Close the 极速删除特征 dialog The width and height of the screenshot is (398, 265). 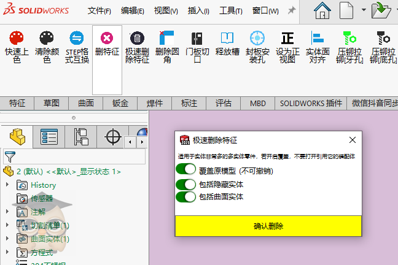(x=353, y=140)
